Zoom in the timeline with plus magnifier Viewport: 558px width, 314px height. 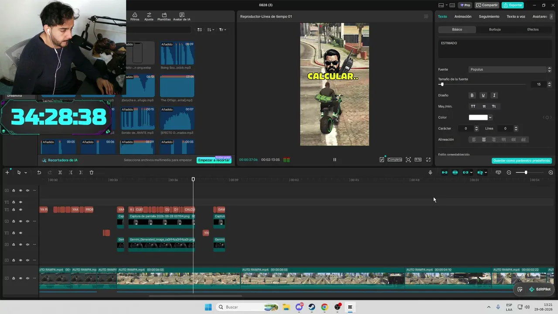551,172
